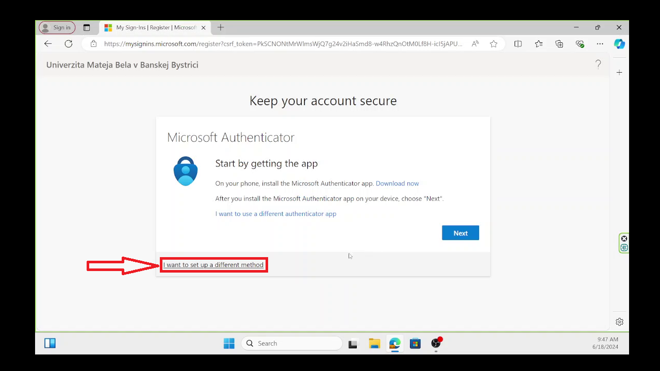The width and height of the screenshot is (660, 371).
Task: Add sidebar app with plus icon
Action: pyautogui.click(x=619, y=73)
